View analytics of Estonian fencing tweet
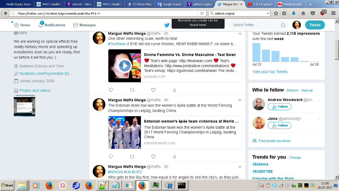The height and width of the screenshot is (191, 339). point(175,157)
